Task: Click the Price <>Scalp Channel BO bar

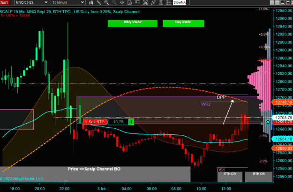Action: click(95, 174)
